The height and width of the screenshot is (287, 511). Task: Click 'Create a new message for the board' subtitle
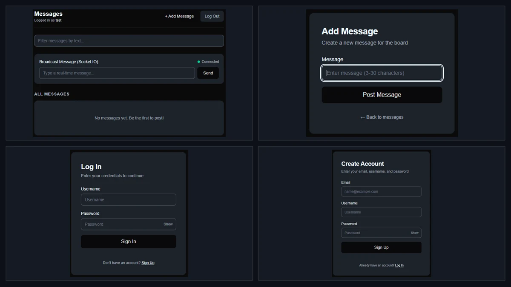pyautogui.click(x=365, y=43)
